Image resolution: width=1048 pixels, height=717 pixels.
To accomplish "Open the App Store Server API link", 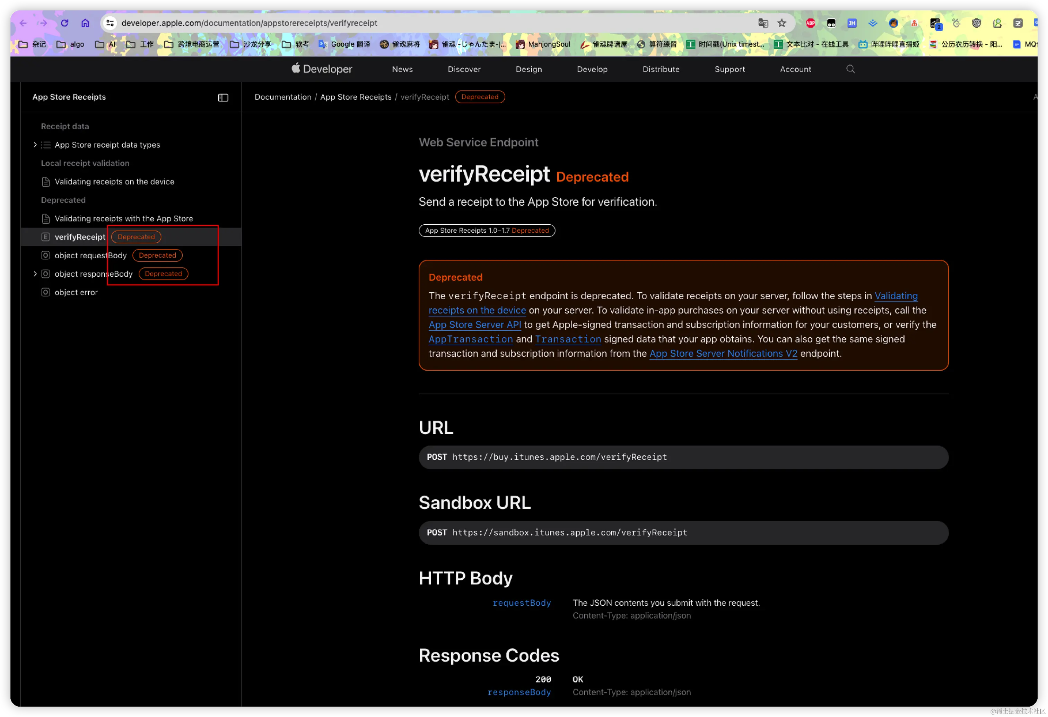I will click(x=475, y=325).
